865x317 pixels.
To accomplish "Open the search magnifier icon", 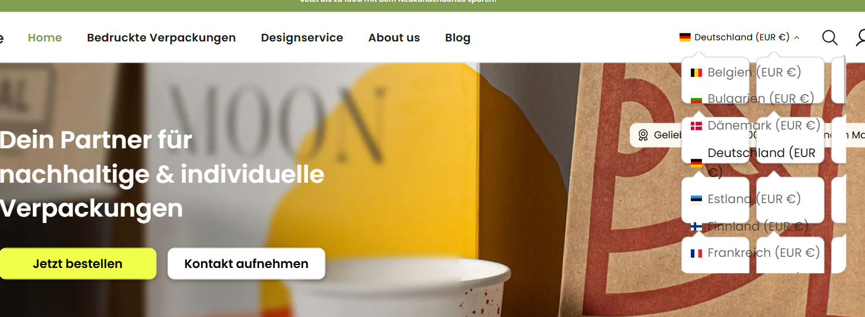I will (829, 38).
